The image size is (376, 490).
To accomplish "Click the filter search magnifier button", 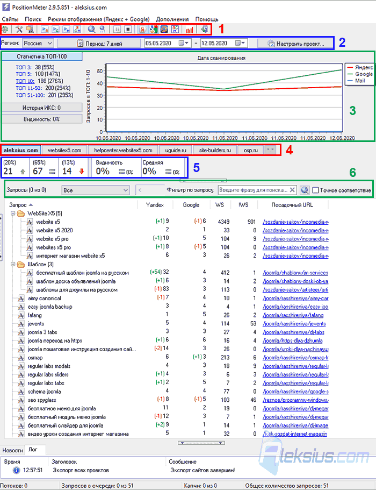I will [304, 190].
